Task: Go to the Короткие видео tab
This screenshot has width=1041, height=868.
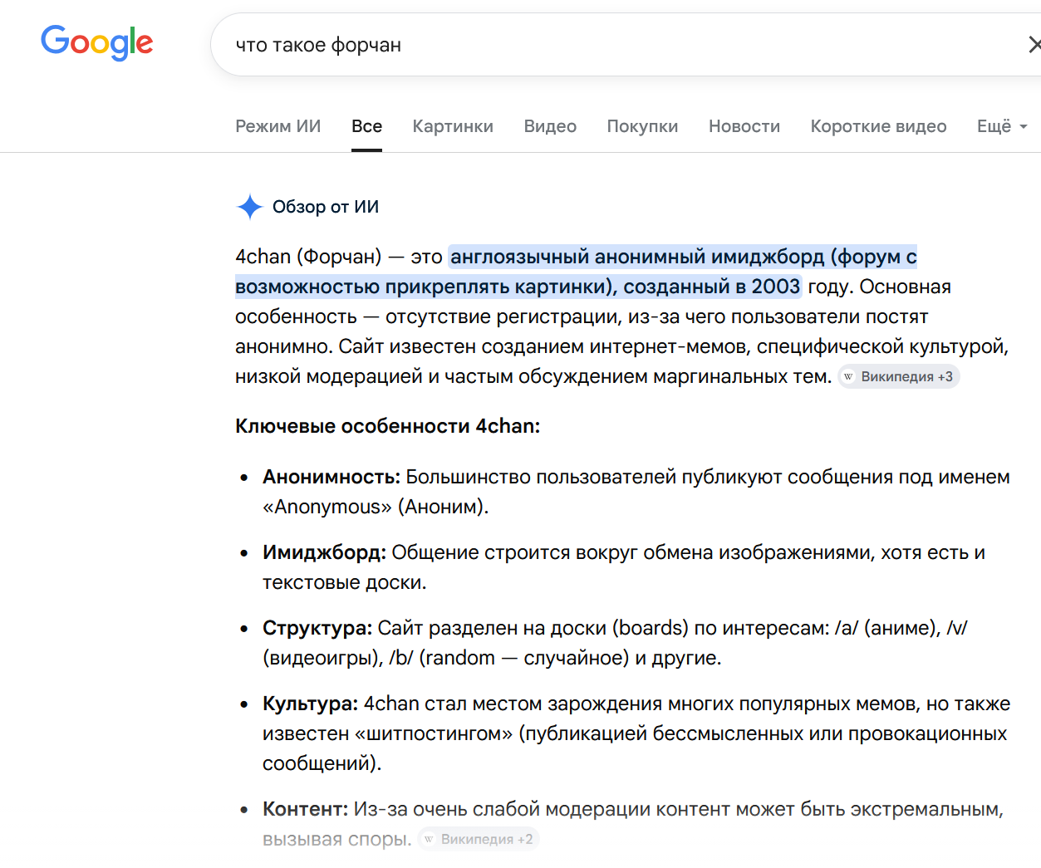Action: pos(878,126)
